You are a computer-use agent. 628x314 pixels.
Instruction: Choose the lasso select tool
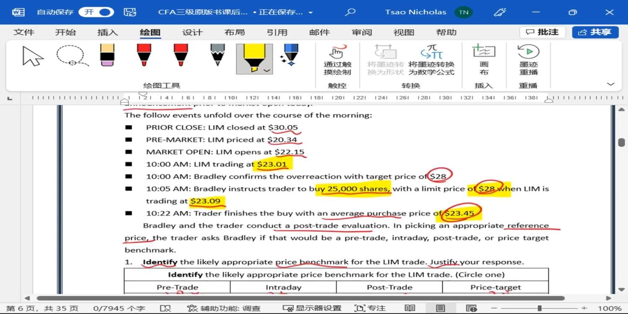coord(72,56)
